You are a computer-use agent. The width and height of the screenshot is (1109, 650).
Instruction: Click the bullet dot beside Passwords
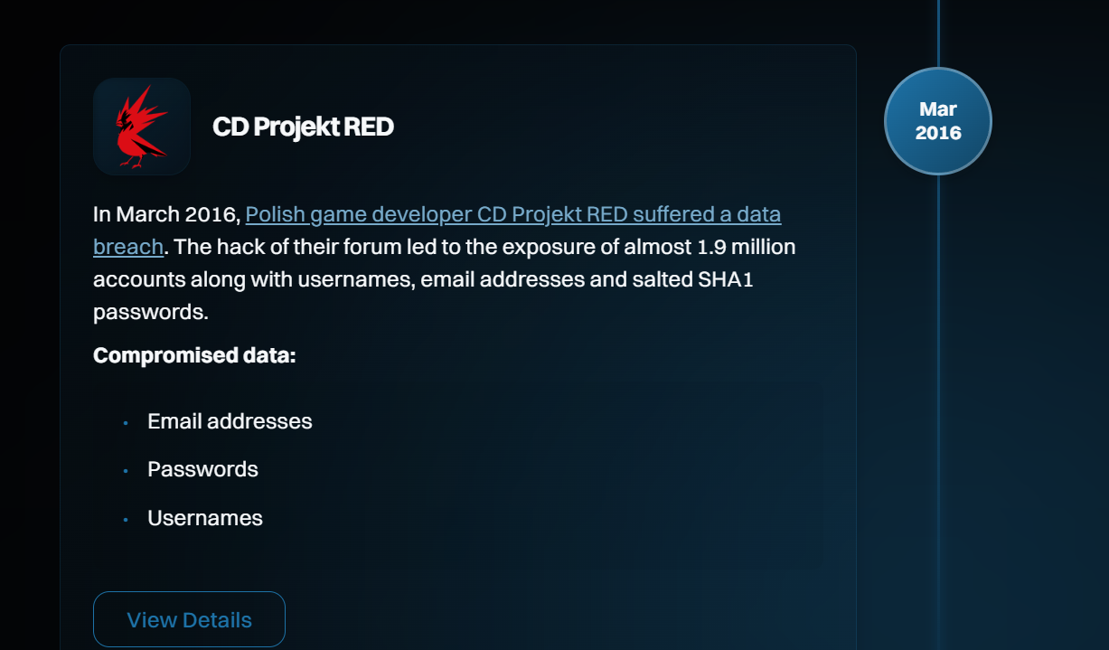coord(126,471)
